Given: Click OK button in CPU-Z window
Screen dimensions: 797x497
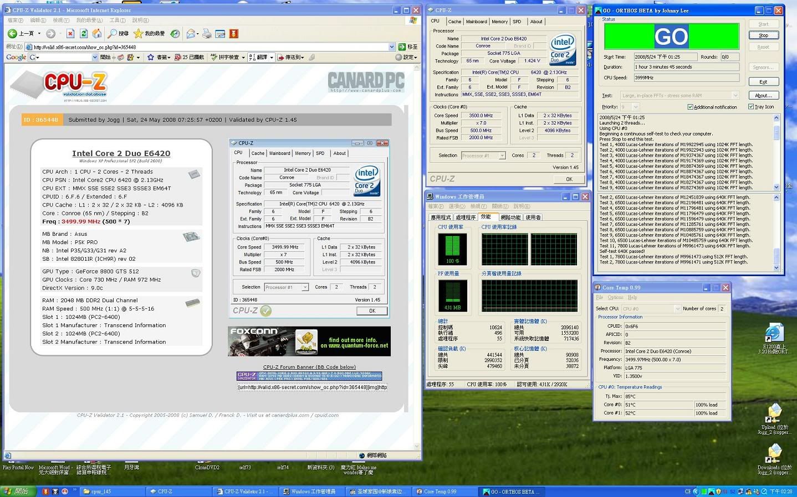Looking at the screenshot, I should (x=569, y=179).
